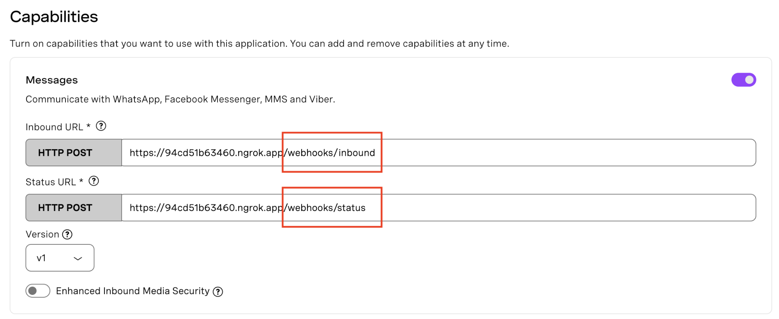Image resolution: width=779 pixels, height=319 pixels.
Task: Click the question mark beside Status URL
Action: tap(94, 181)
